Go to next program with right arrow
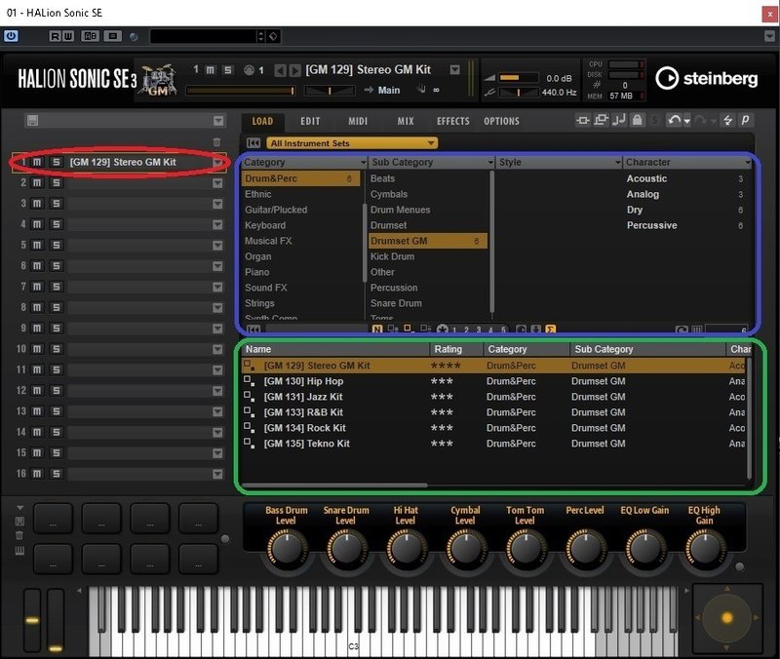Screen dimensions: 780x659 tap(295, 70)
